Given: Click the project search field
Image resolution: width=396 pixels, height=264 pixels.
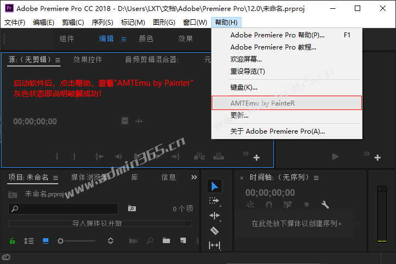Looking at the screenshot, I should coord(63,208).
